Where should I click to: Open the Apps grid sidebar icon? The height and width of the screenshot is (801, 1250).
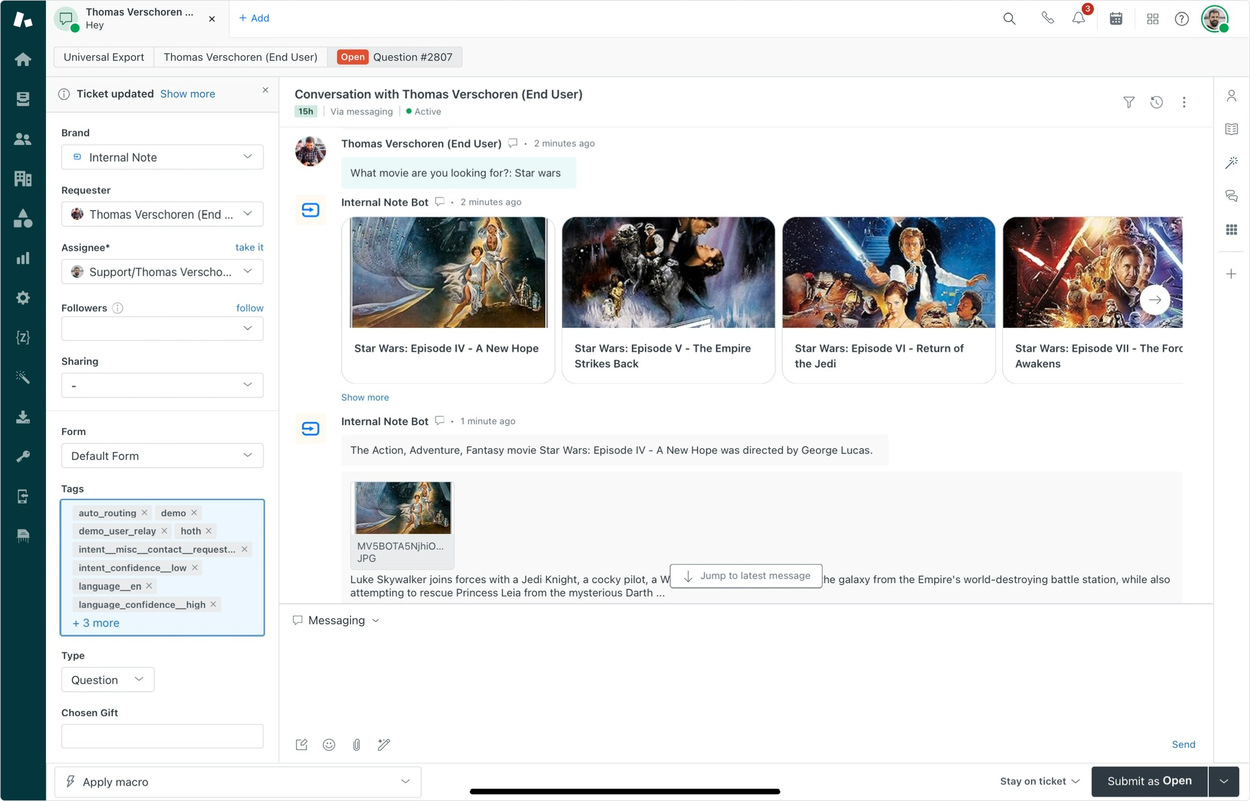[1231, 230]
